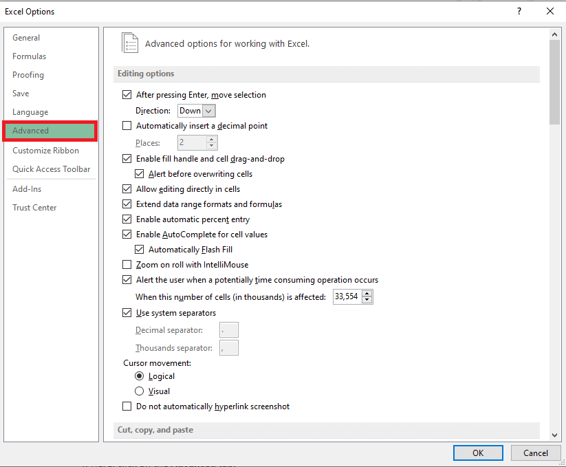The width and height of the screenshot is (566, 467).
Task: Click the scrollbar down arrow
Action: (554, 435)
